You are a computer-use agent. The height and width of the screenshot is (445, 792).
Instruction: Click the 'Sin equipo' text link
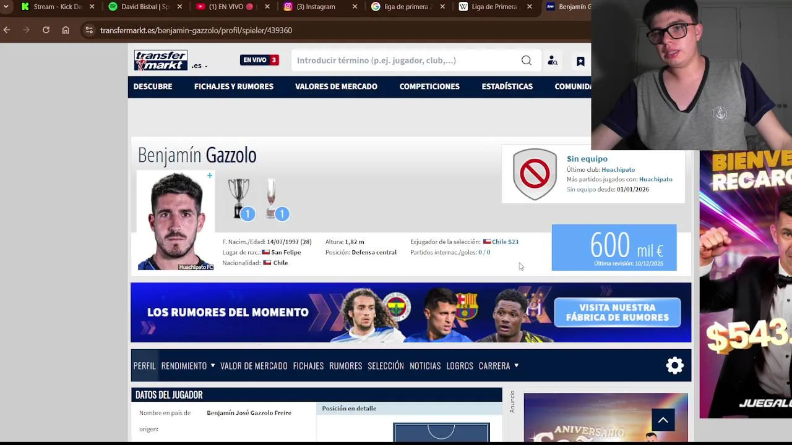click(x=587, y=159)
